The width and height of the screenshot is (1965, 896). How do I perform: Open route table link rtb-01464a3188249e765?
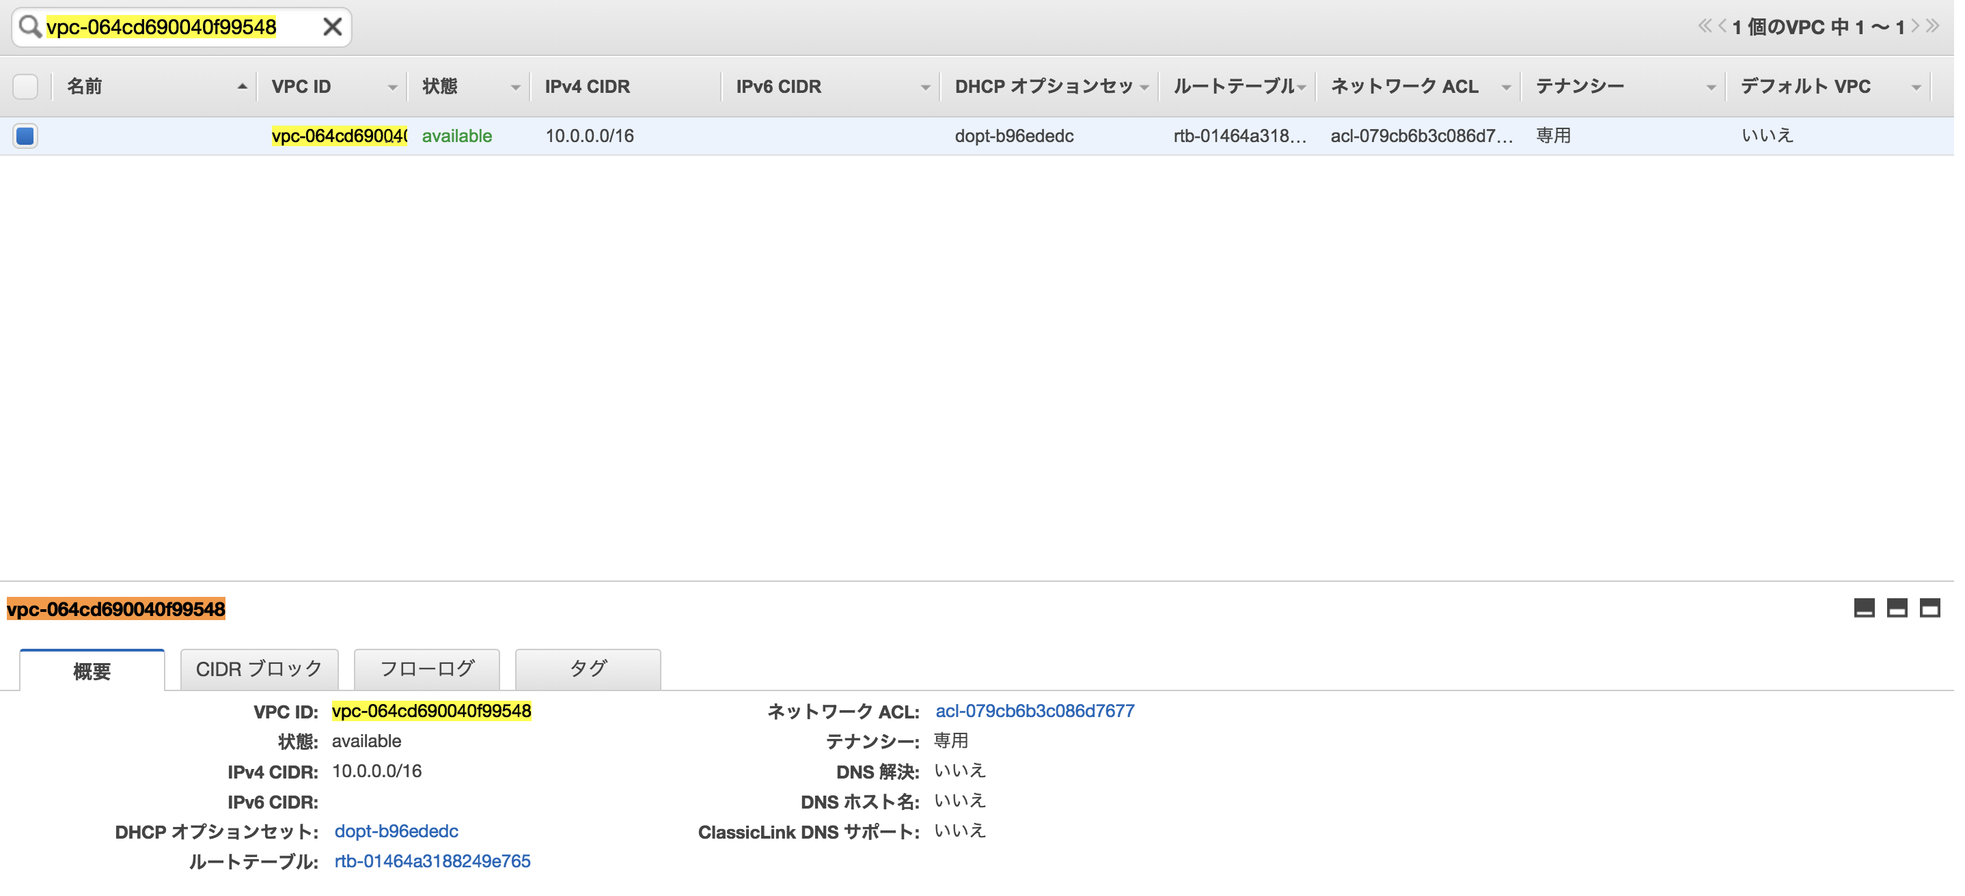[x=432, y=861]
